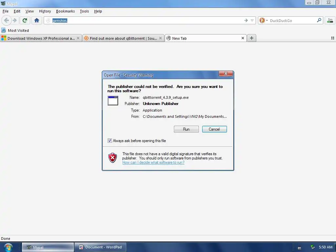
Task: Click the red shield warning icon
Action: (113, 158)
